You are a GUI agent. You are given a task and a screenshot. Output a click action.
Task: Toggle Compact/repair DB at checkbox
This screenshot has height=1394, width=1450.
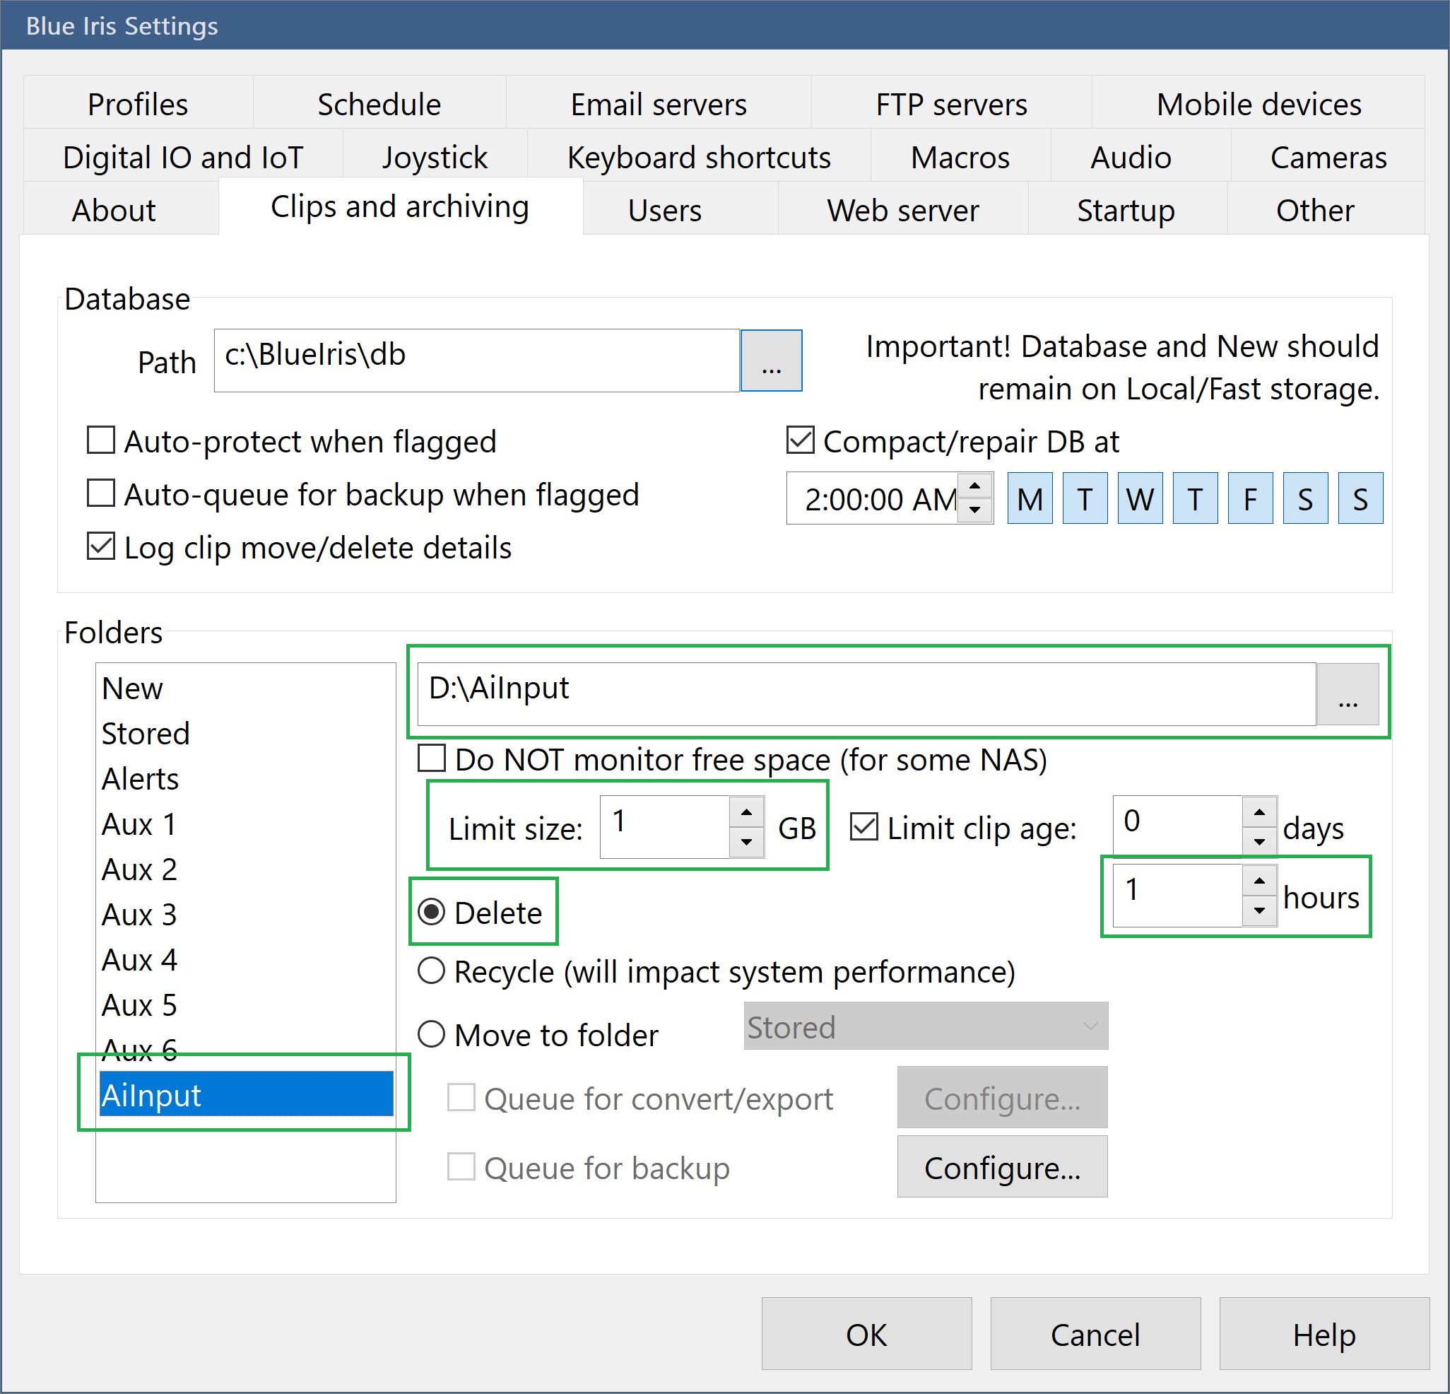tap(800, 440)
